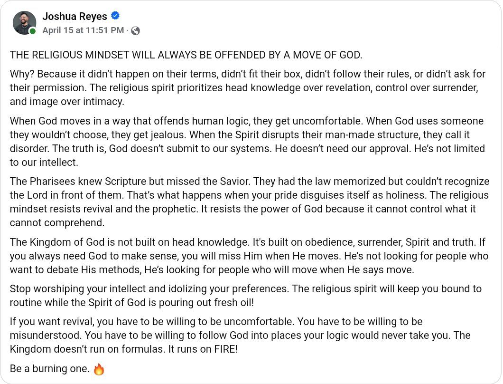Click the "Be a burning one." closing line
503x384 pixels.
[x=49, y=369]
